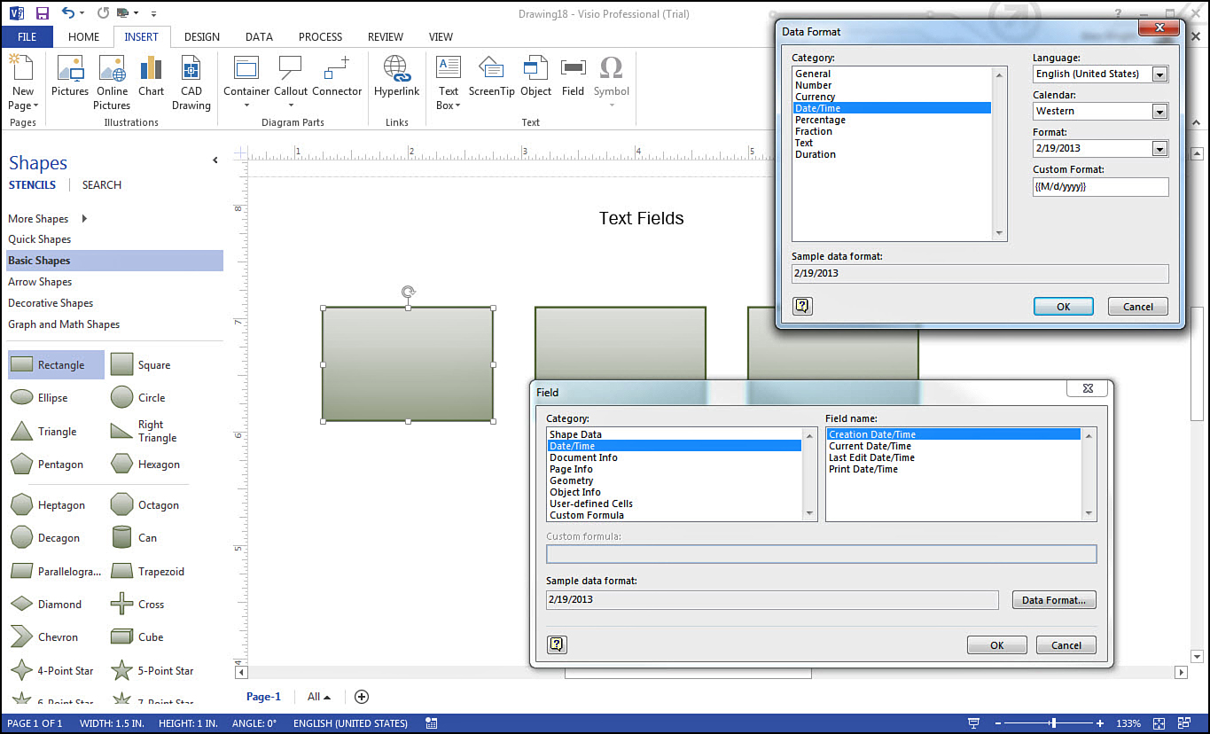Click fit page to window icon in status bar
Viewport: 1210px width, 734px height.
click(1159, 723)
